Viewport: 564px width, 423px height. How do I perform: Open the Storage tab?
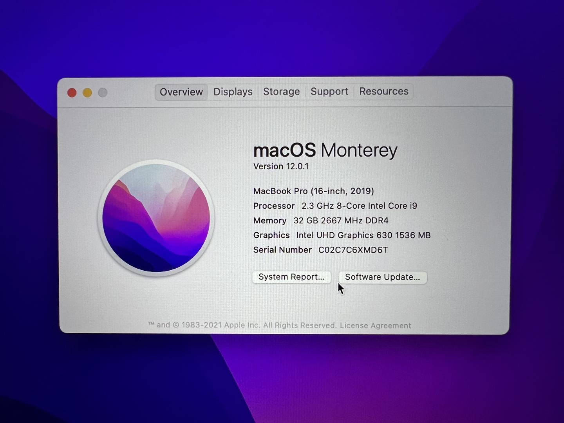[281, 92]
